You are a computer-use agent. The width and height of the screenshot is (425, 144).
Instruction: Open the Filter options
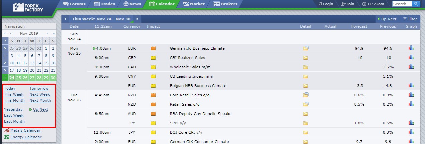410,19
